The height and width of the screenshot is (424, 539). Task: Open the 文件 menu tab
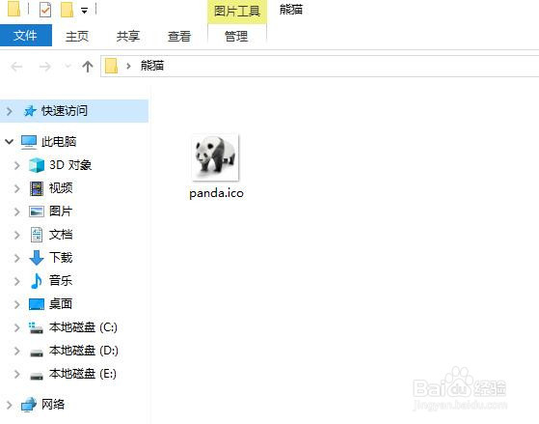(x=26, y=35)
